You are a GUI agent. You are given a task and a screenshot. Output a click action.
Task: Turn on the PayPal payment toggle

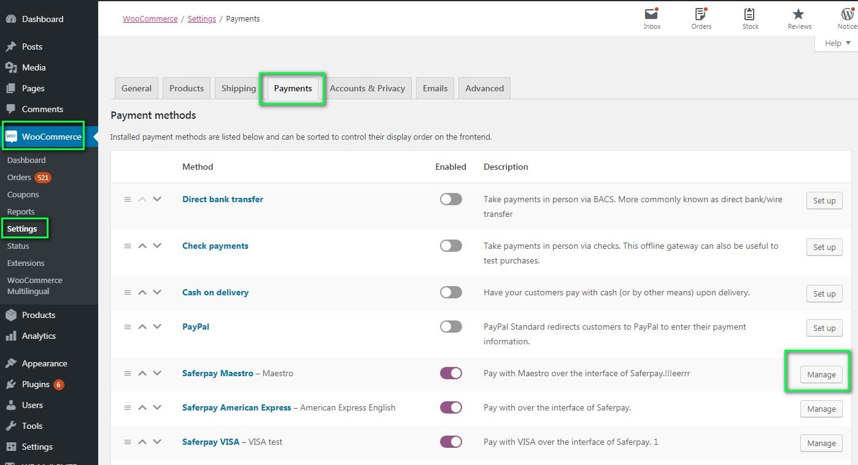[x=450, y=327]
